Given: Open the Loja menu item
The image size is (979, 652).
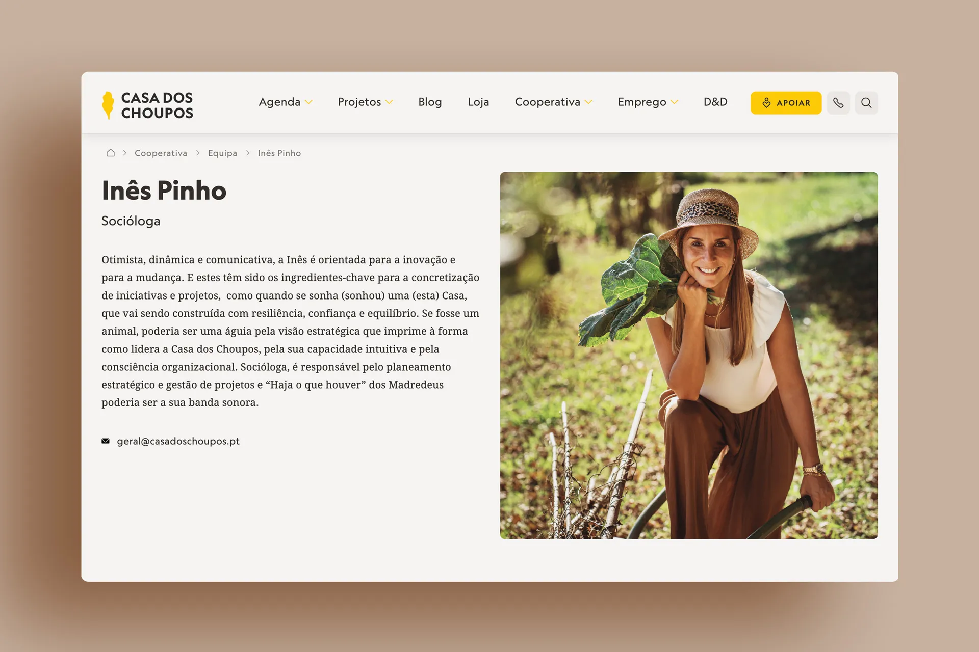Looking at the screenshot, I should (x=478, y=102).
